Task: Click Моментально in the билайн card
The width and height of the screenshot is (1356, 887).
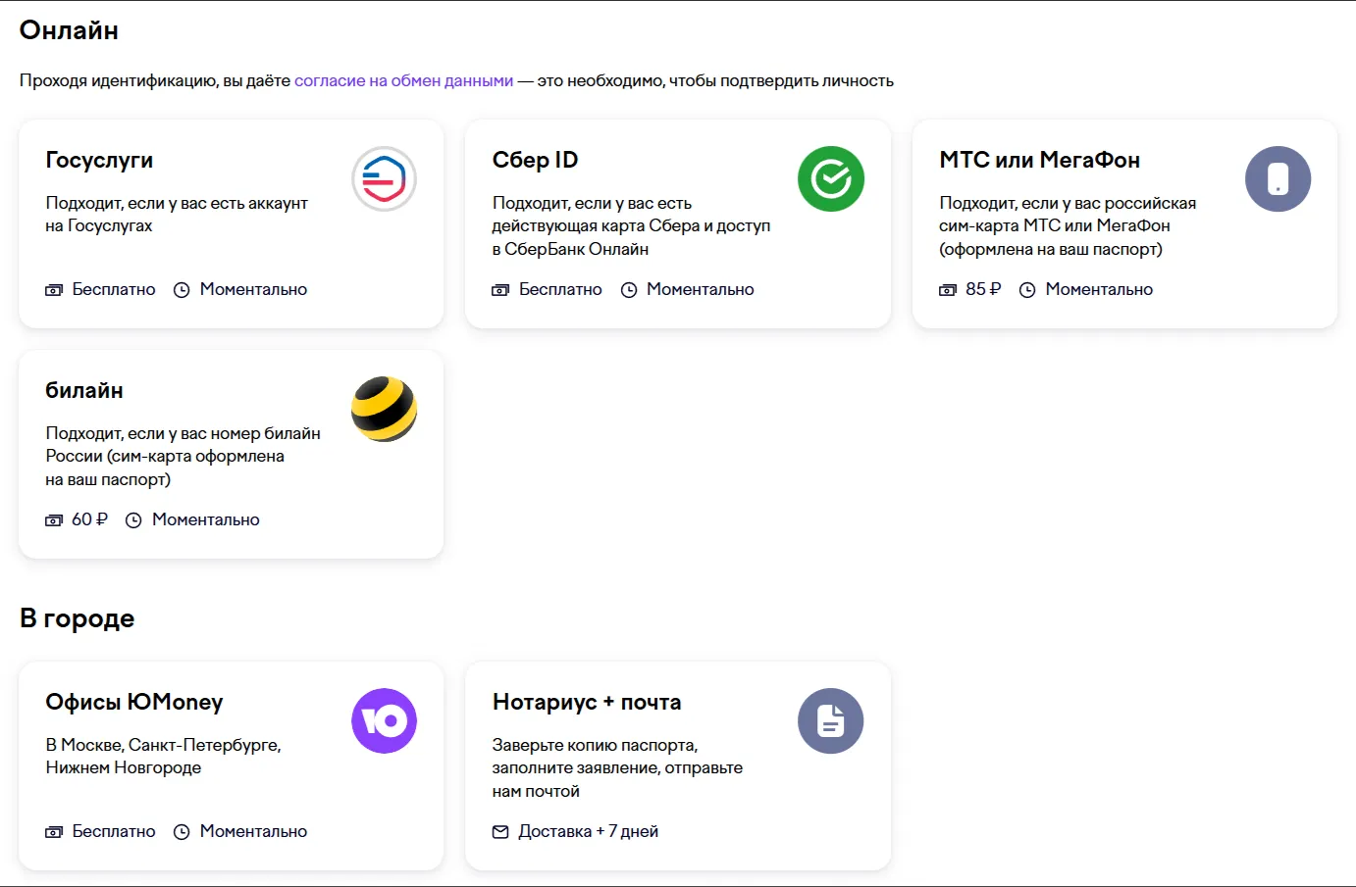Action: click(x=206, y=519)
